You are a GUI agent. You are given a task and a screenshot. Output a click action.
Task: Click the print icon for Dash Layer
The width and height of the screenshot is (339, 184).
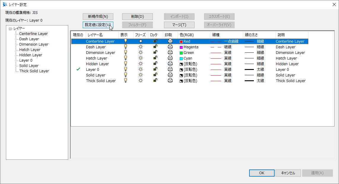170,47
